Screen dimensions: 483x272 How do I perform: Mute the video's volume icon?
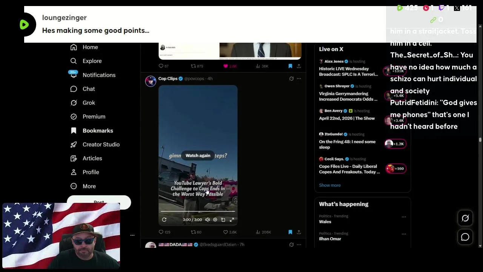click(x=208, y=219)
